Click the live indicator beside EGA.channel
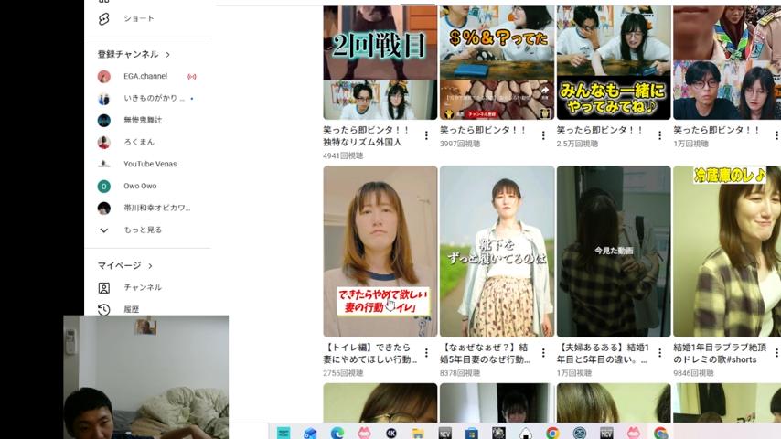Screen dimensions: 781x439 pyautogui.click(x=192, y=76)
